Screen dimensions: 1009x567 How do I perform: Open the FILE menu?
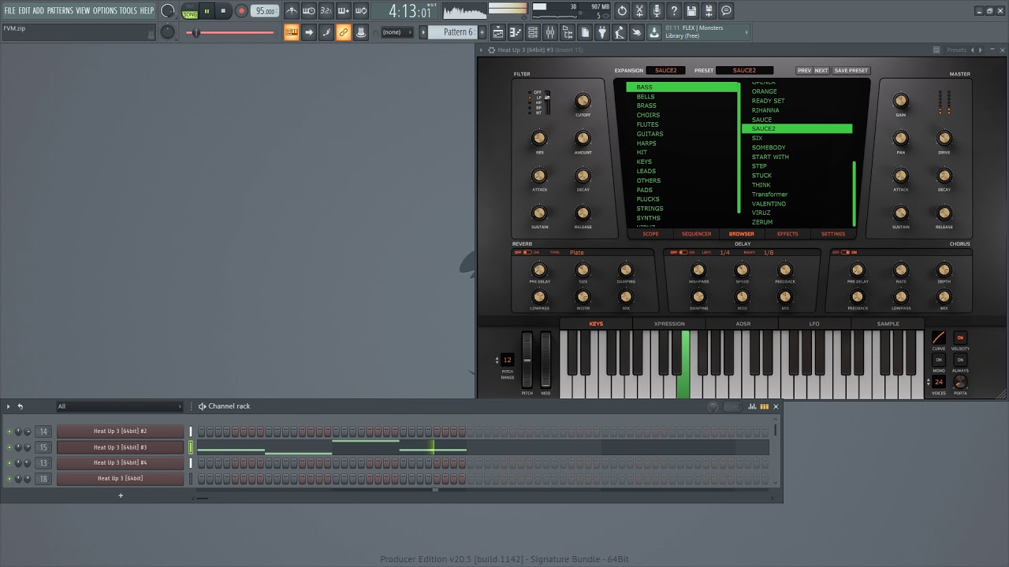coord(9,10)
